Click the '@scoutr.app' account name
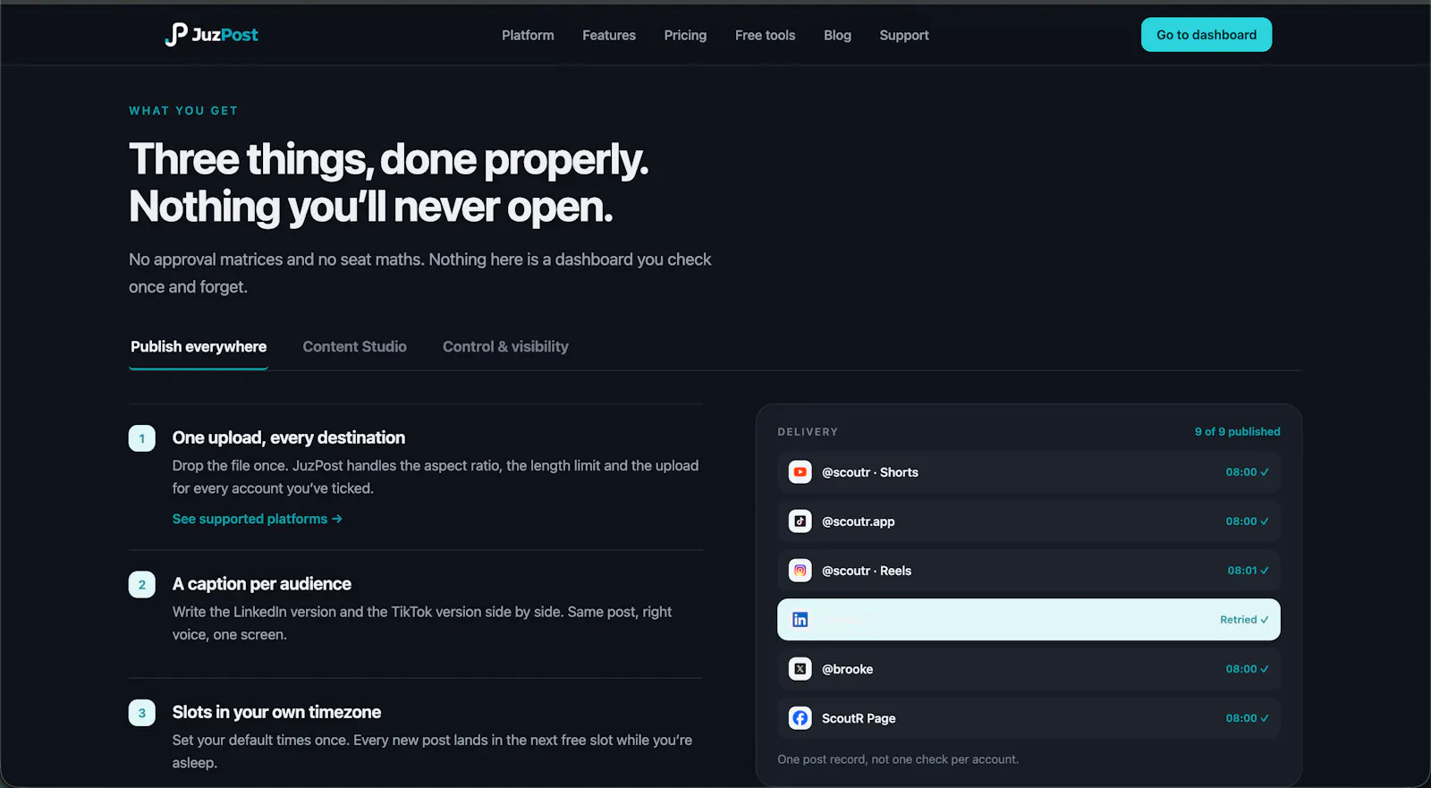Viewport: 1431px width, 788px height. (x=859, y=521)
